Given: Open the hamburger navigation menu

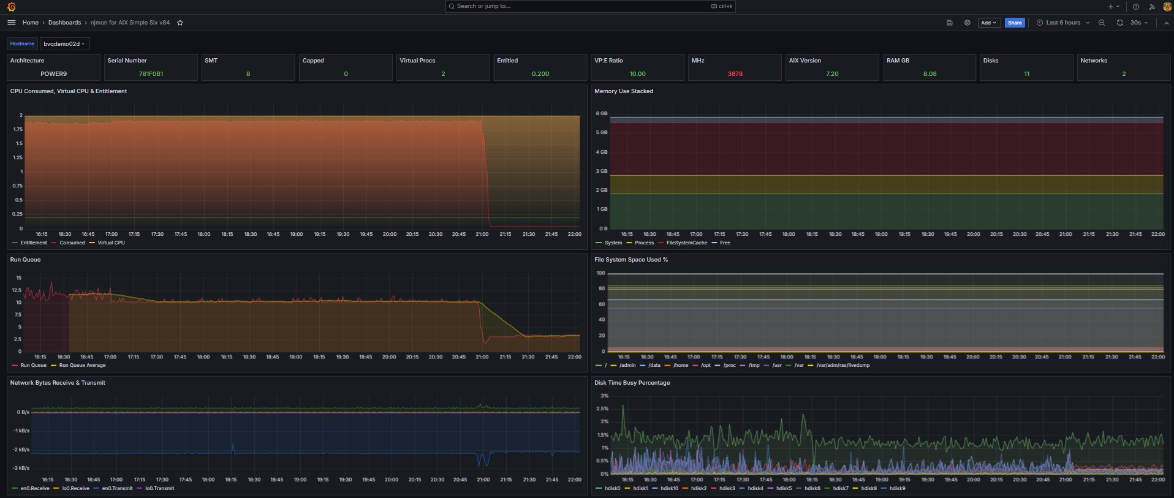Looking at the screenshot, I should click(x=11, y=23).
